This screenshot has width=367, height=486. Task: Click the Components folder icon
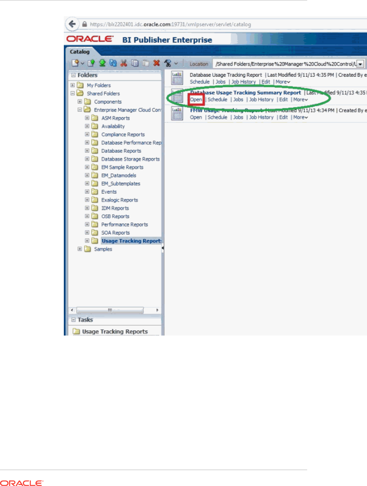coord(87,102)
